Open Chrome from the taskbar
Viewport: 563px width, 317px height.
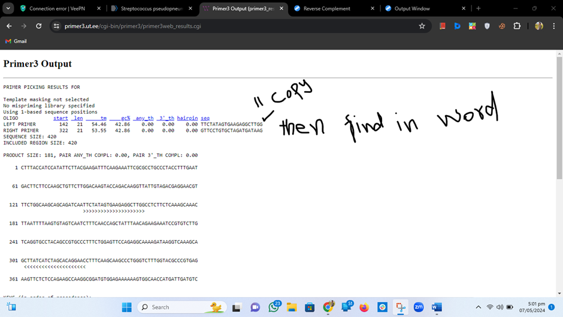point(328,307)
